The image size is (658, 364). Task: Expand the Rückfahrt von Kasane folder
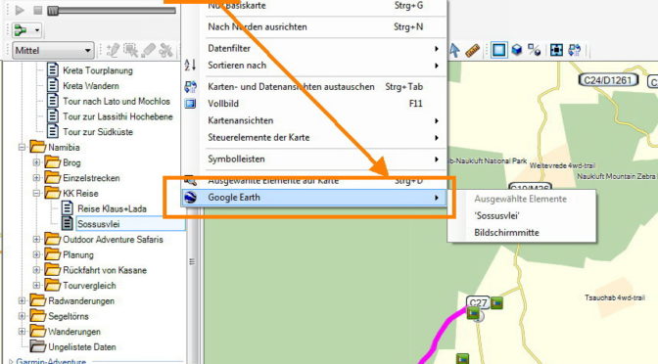click(36, 270)
